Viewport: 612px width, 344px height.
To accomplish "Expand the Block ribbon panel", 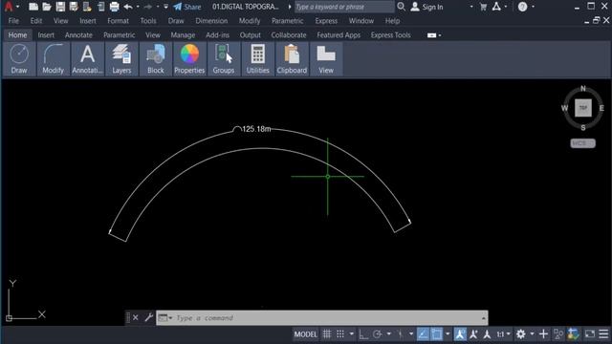I will 155,59.
